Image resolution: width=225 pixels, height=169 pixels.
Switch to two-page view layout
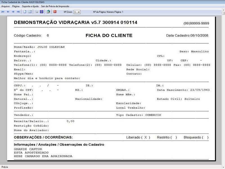coord(29,12)
